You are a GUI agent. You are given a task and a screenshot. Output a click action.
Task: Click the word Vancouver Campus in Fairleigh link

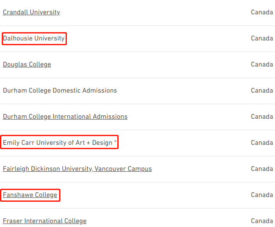pos(123,169)
